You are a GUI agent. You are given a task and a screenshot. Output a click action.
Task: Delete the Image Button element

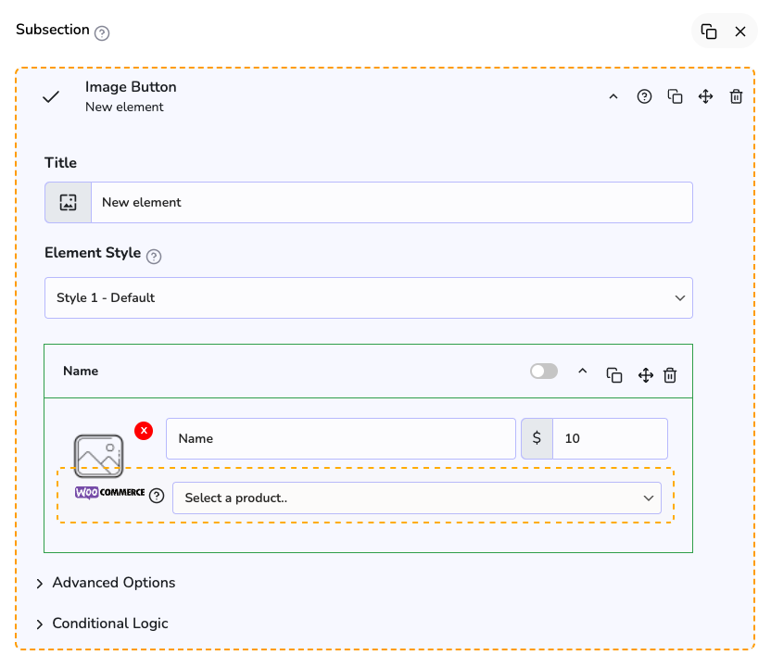point(736,96)
